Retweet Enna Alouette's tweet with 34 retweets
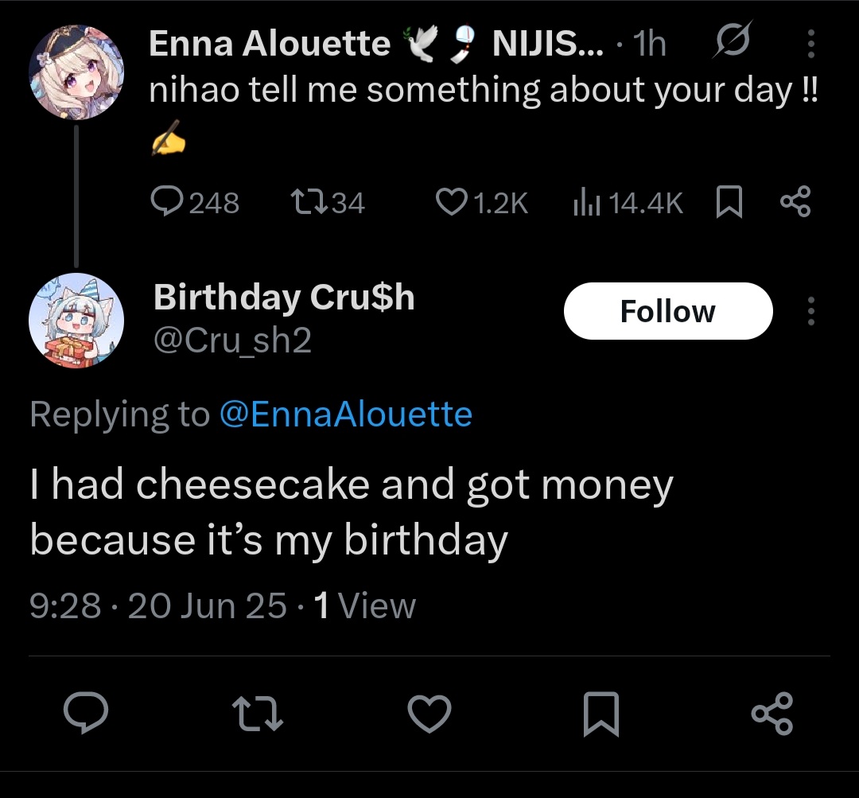The height and width of the screenshot is (798, 859). click(x=328, y=202)
